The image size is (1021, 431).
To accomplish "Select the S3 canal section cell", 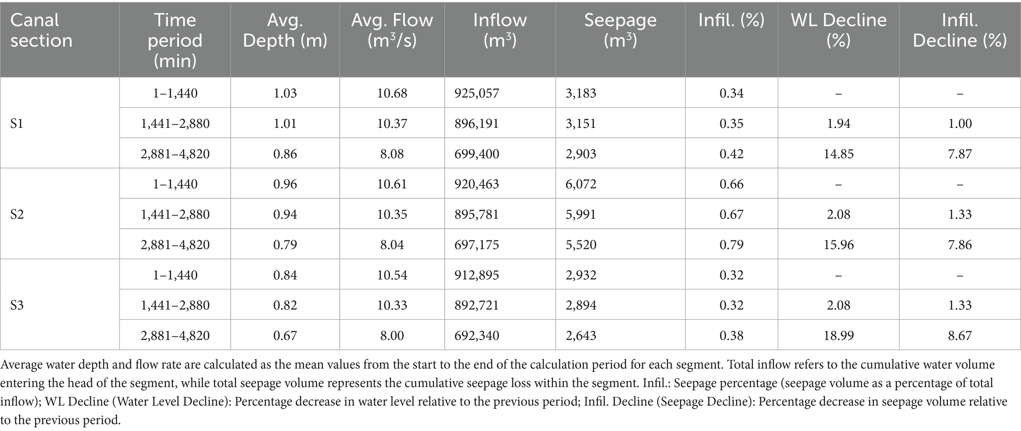I will click(17, 305).
